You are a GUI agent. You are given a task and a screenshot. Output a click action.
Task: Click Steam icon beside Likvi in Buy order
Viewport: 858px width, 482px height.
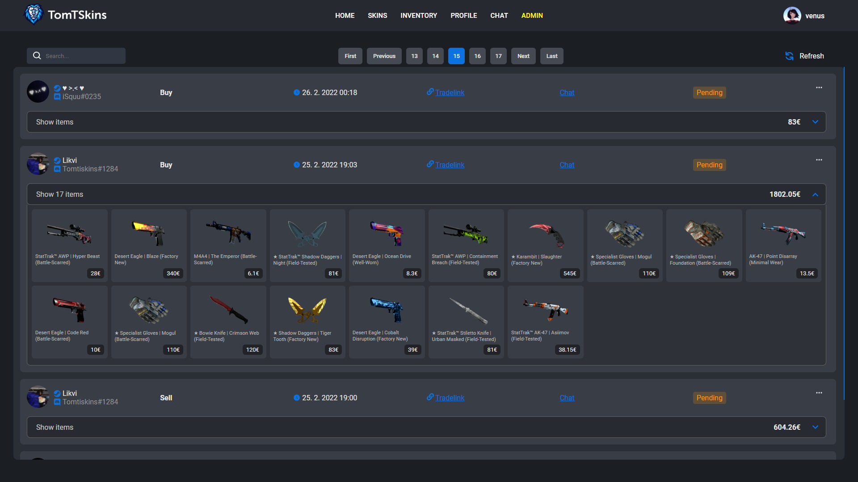click(x=57, y=161)
